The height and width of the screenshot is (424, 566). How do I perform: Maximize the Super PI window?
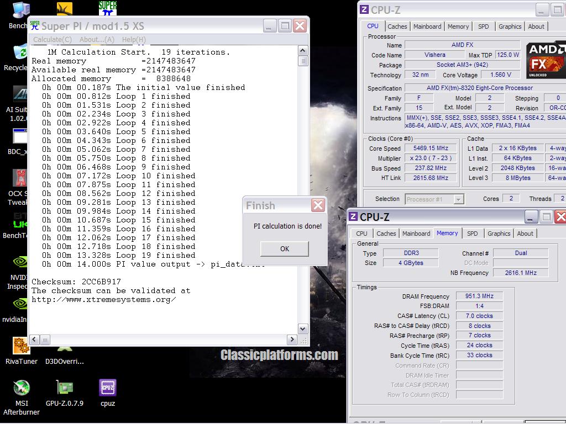pos(285,25)
